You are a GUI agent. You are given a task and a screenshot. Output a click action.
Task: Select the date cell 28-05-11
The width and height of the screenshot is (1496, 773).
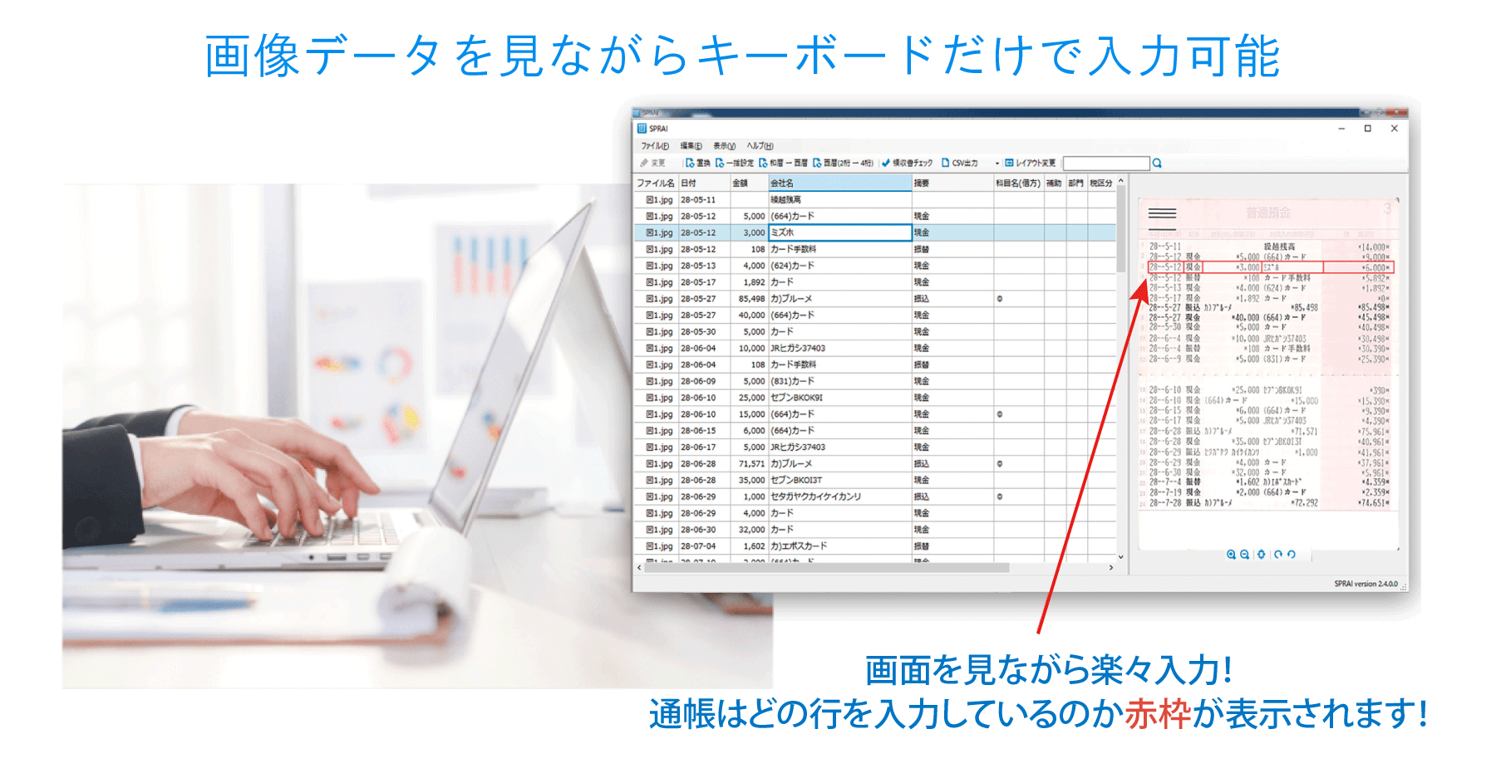(x=704, y=199)
